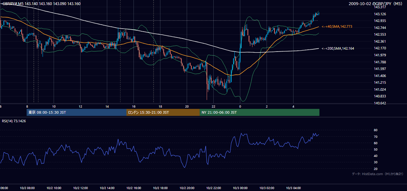This screenshot has height=191, width=407.
Task: Click the ロンドン 15:30-21:00 JST session bar
Action: coord(163,112)
